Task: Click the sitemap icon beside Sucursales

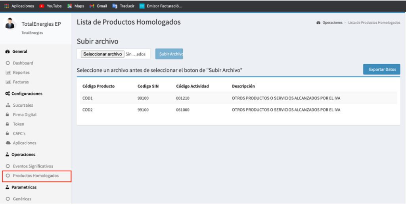Action: pos(8,105)
